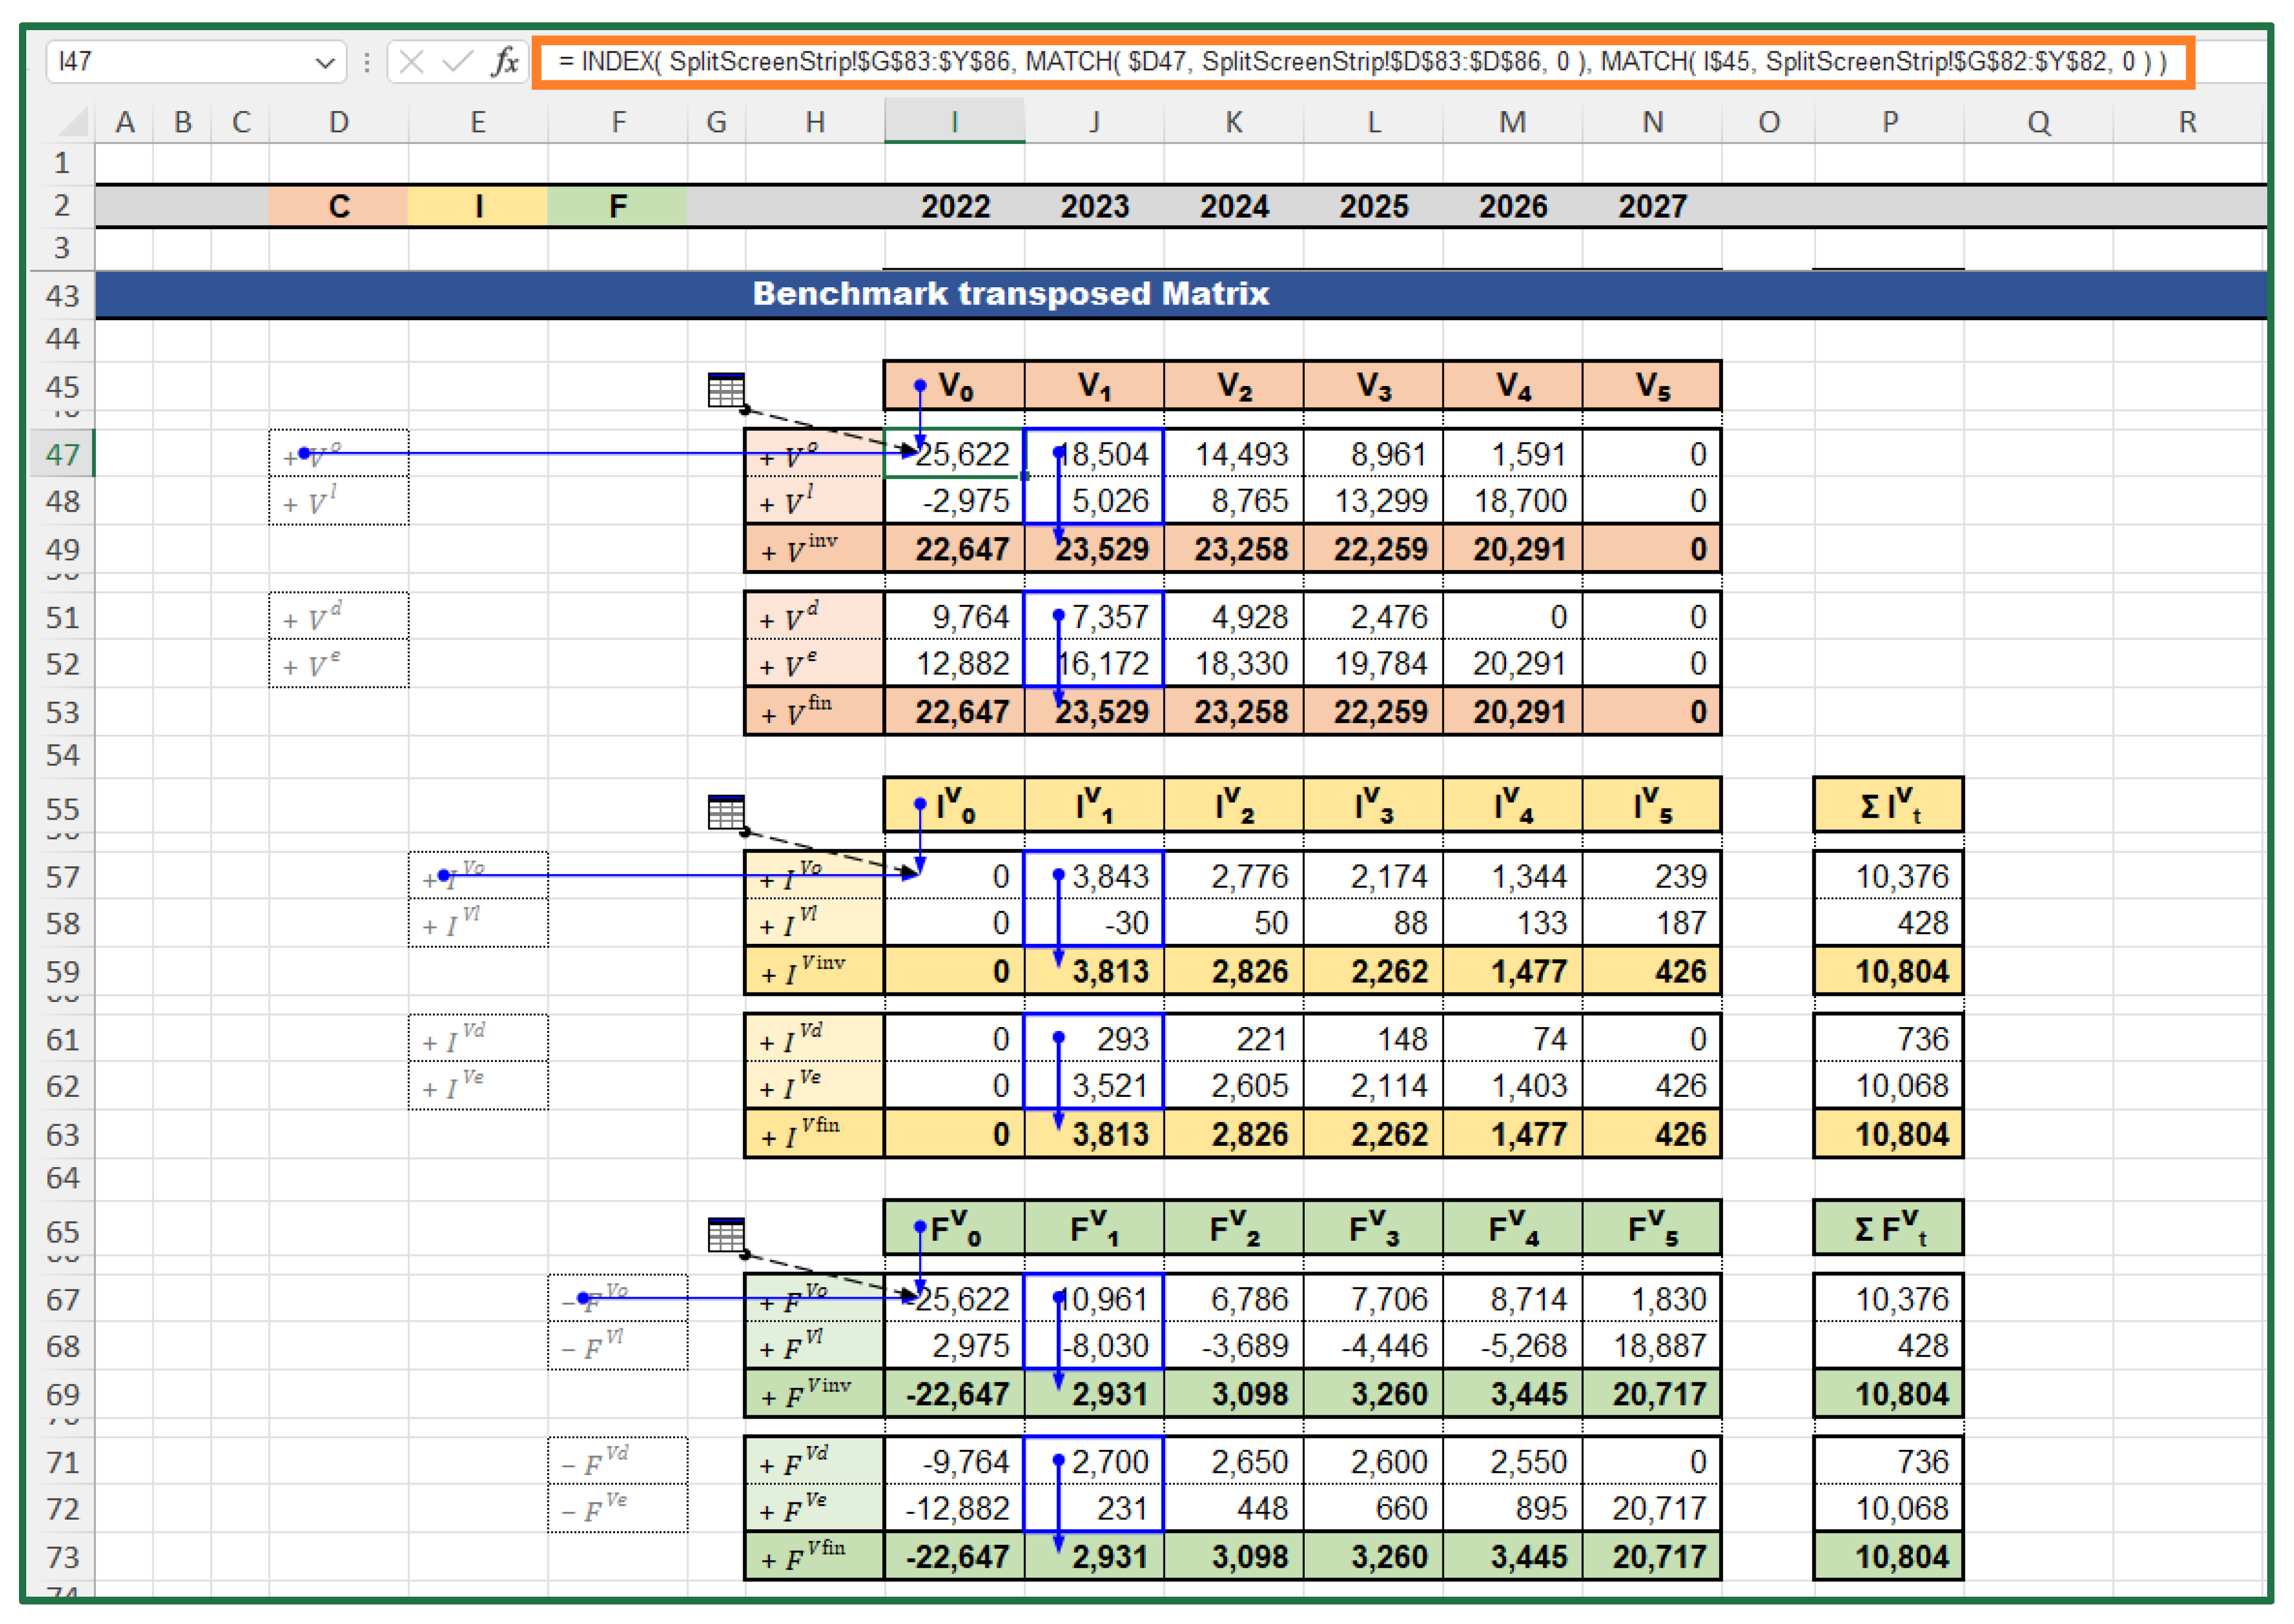
Task: Click the three-dot name box resize handle
Action: pos(367,62)
